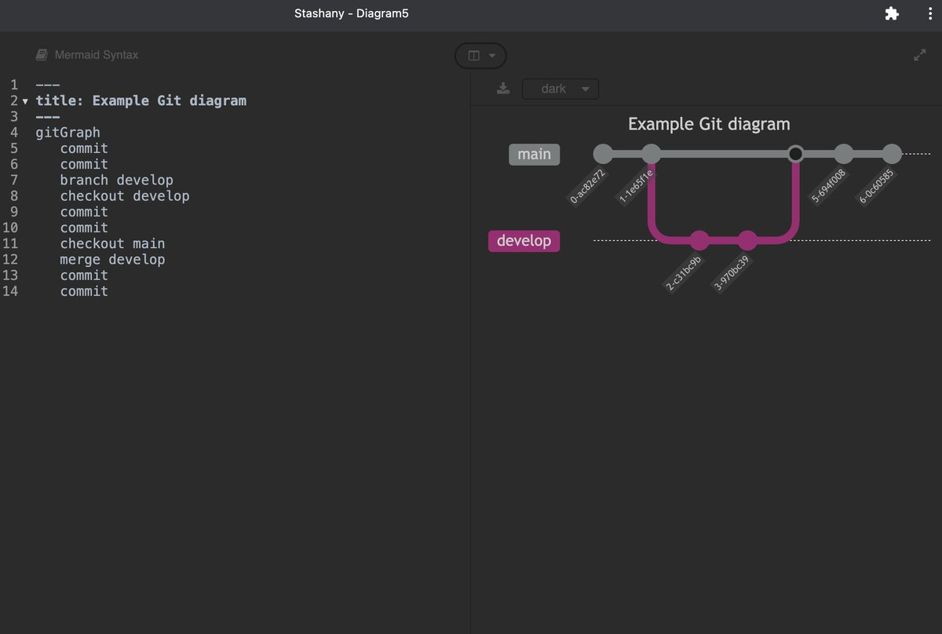Image resolution: width=942 pixels, height=634 pixels.
Task: Click line number 10 in the gutter
Action: [x=9, y=228]
